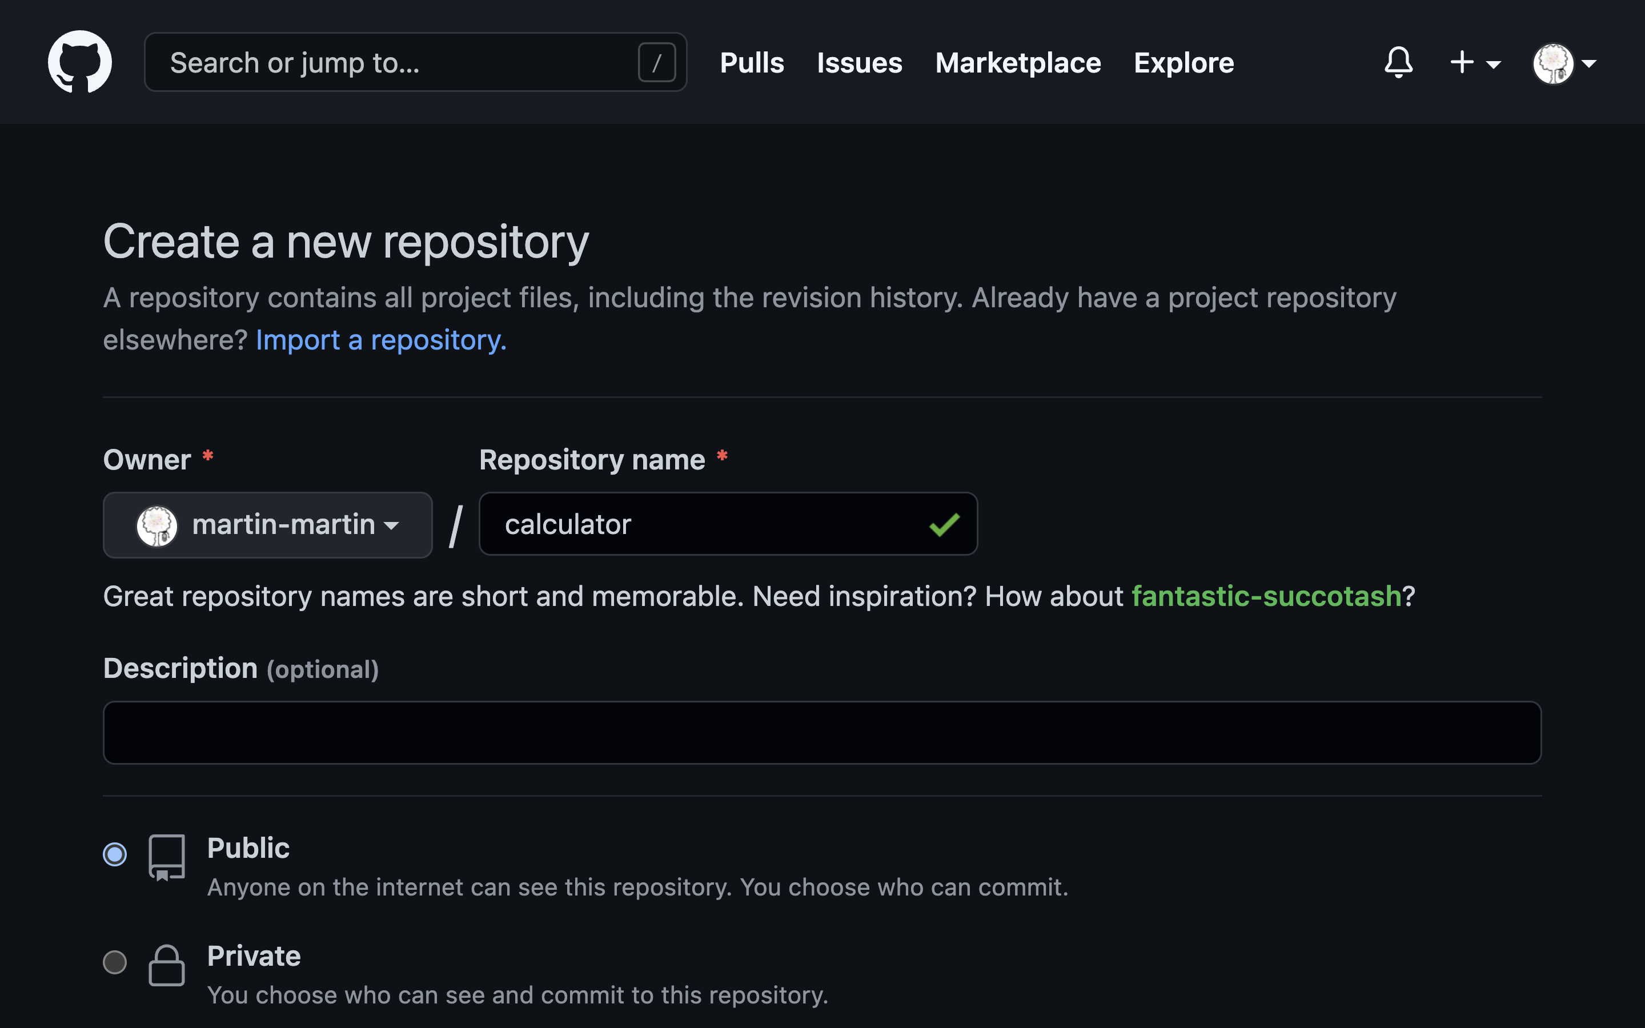Click the profile avatar picture

[x=1555, y=63]
